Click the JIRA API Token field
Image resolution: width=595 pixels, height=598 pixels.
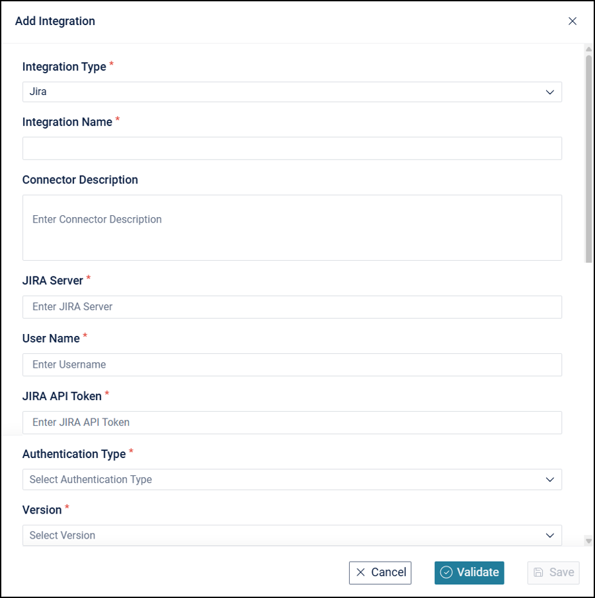(x=292, y=422)
